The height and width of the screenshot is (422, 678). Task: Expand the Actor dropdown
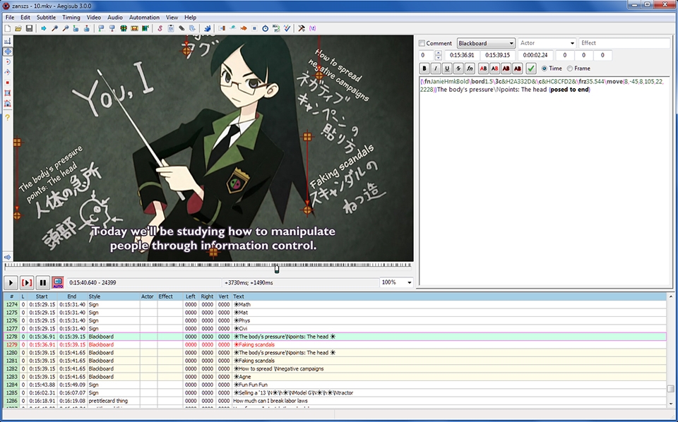point(547,43)
